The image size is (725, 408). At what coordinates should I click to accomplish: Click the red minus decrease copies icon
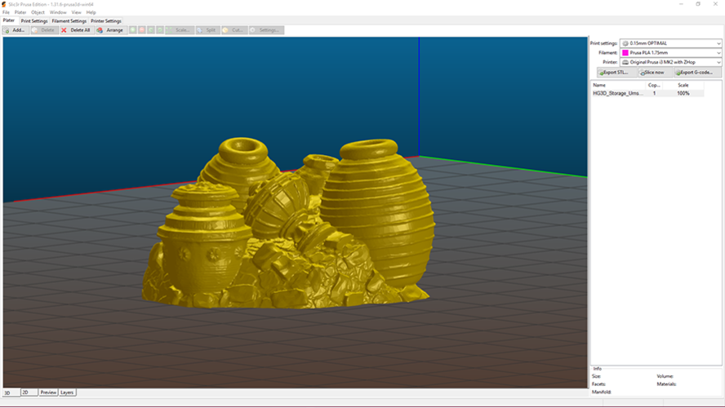142,30
